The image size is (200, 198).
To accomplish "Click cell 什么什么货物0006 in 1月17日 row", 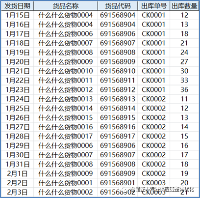I will click(66, 34).
